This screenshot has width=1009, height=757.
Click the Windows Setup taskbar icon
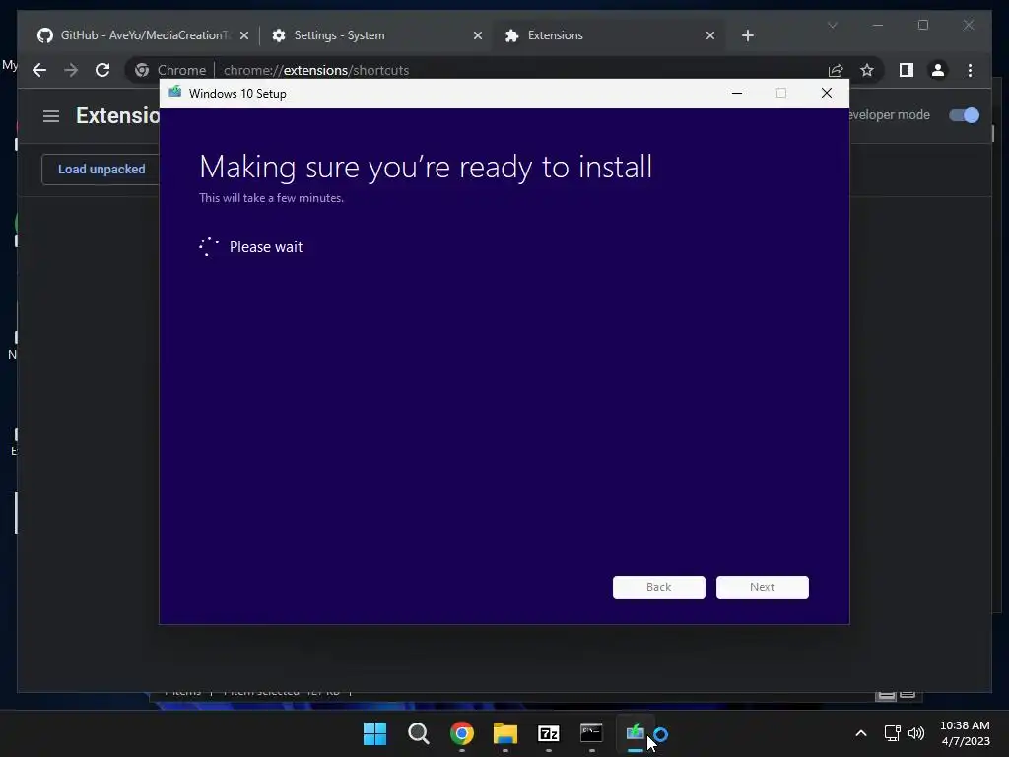pyautogui.click(x=636, y=733)
